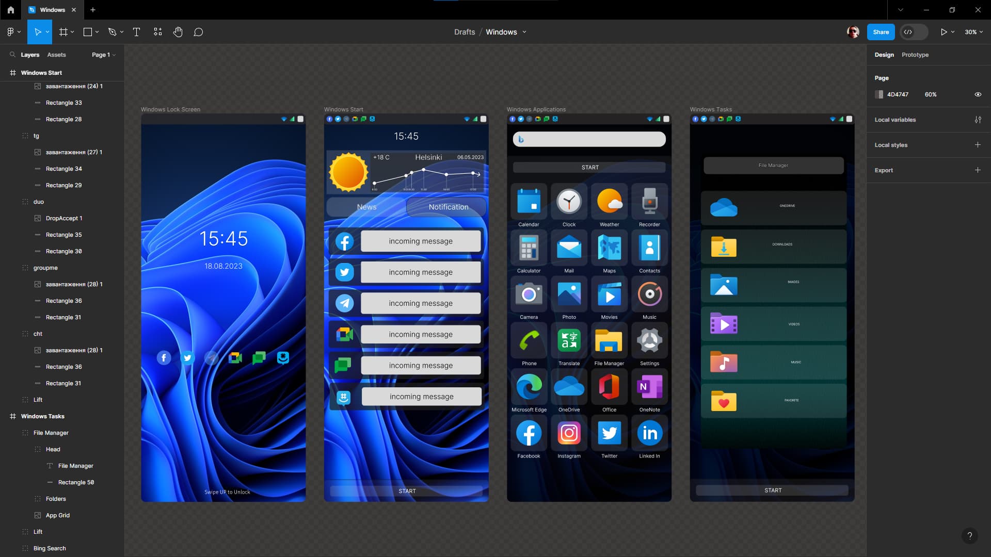The width and height of the screenshot is (991, 557).
Task: Open the Pen tools dropdown arrow
Action: pyautogui.click(x=122, y=32)
